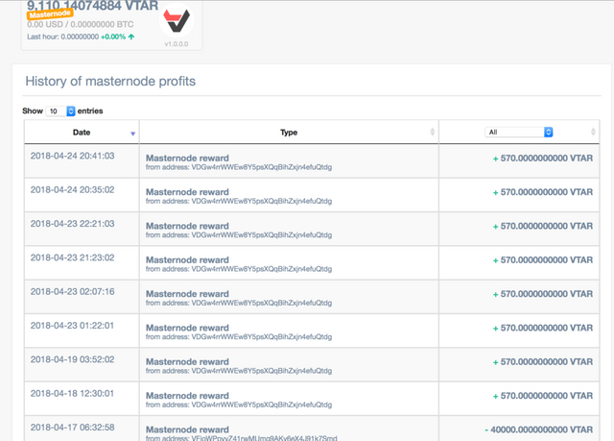
Task: Click the +0.00% change percentage
Action: click(113, 37)
